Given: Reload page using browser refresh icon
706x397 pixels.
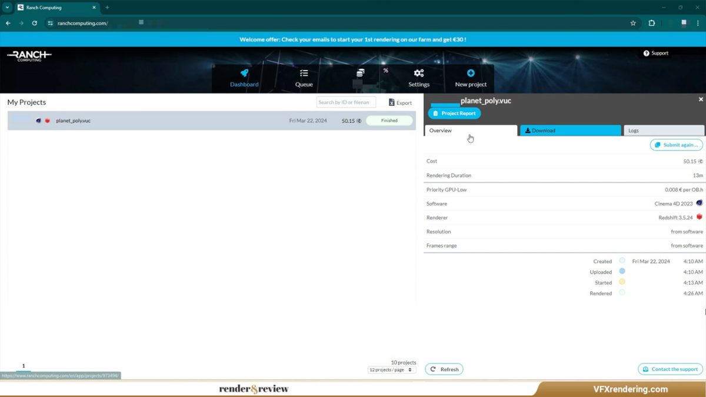Looking at the screenshot, I should pyautogui.click(x=35, y=23).
